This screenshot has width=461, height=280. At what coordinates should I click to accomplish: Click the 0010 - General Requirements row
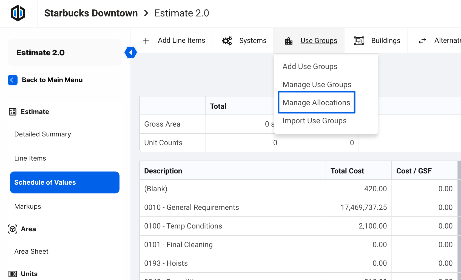point(192,207)
